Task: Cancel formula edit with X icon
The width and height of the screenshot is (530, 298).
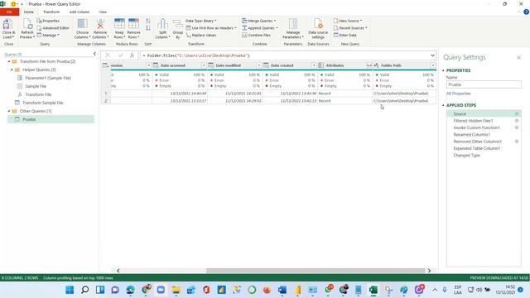Action: click(x=108, y=55)
